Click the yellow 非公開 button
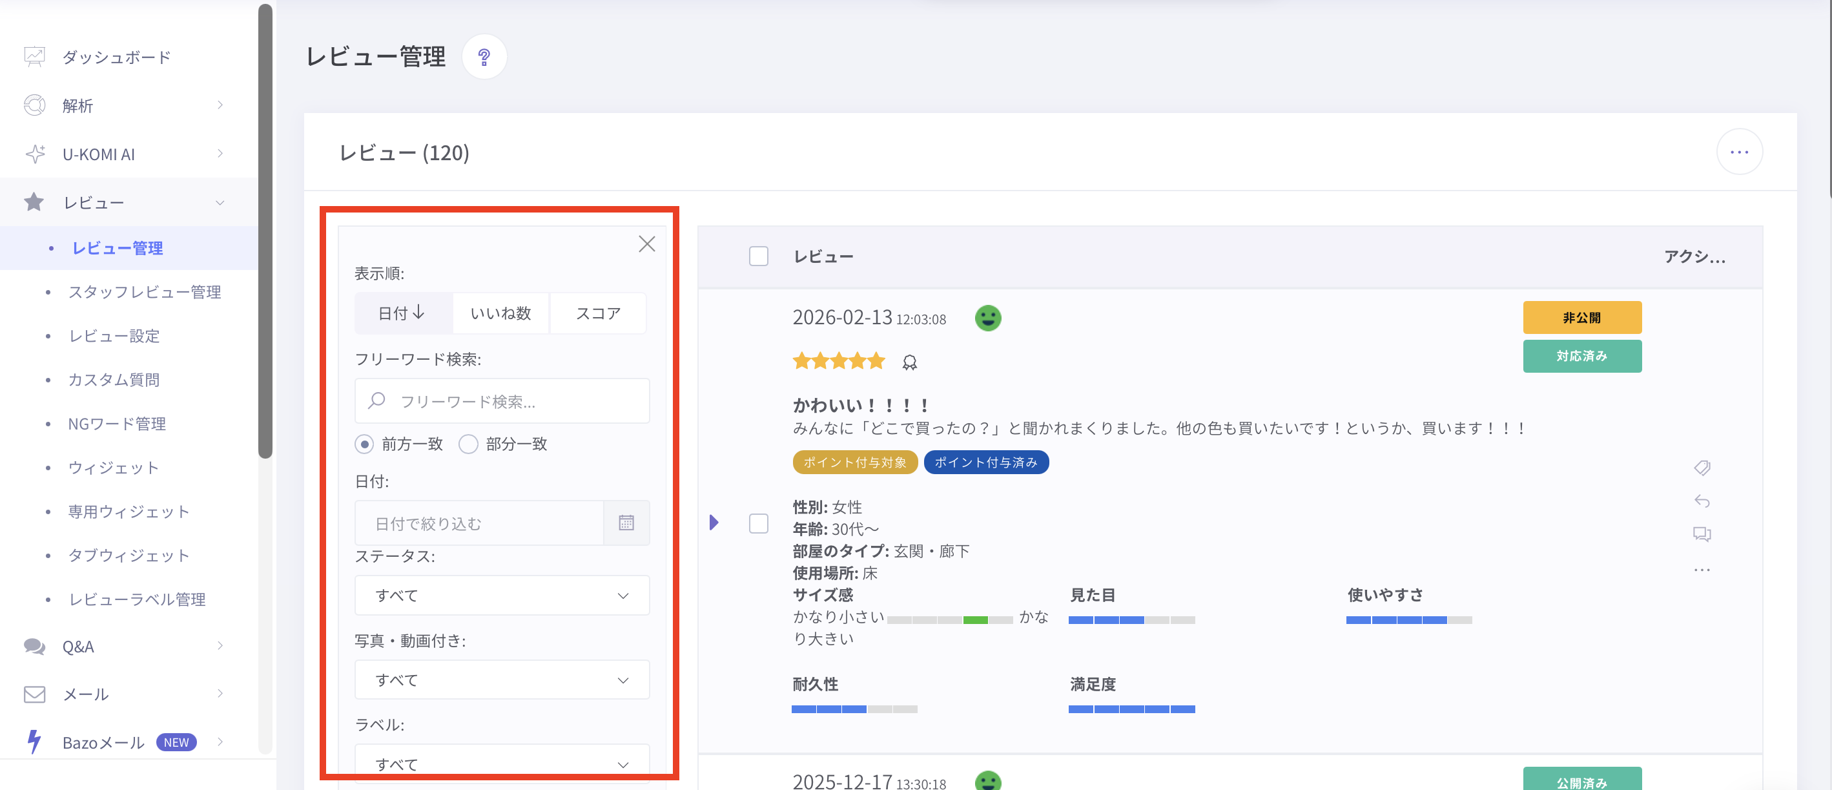1832x790 pixels. click(x=1581, y=317)
